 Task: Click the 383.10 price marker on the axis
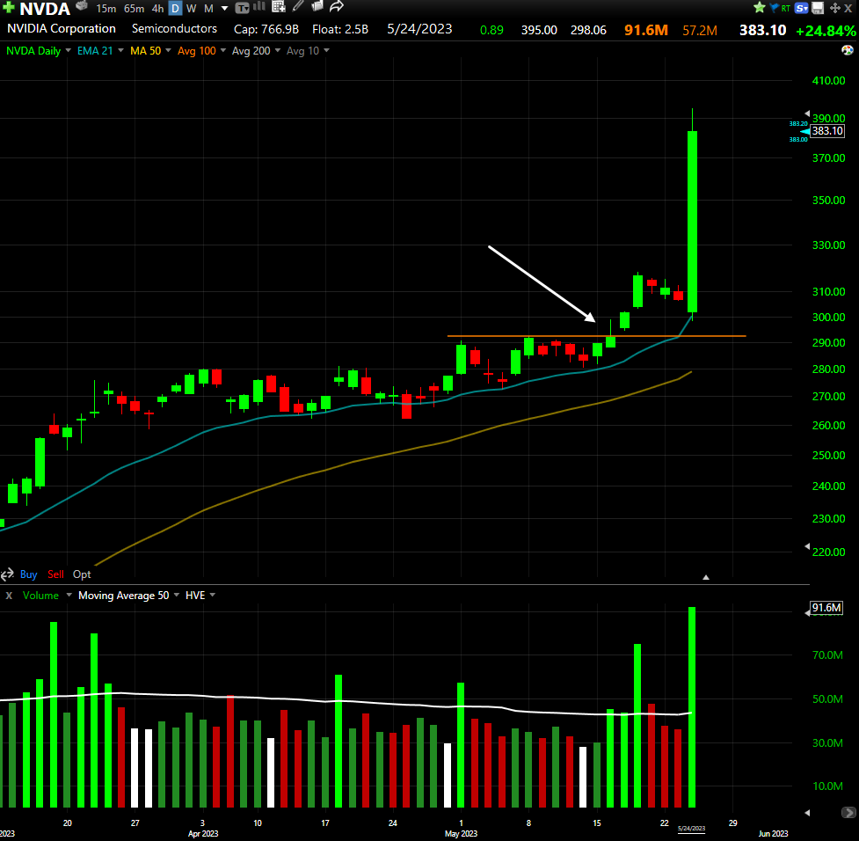coord(827,131)
